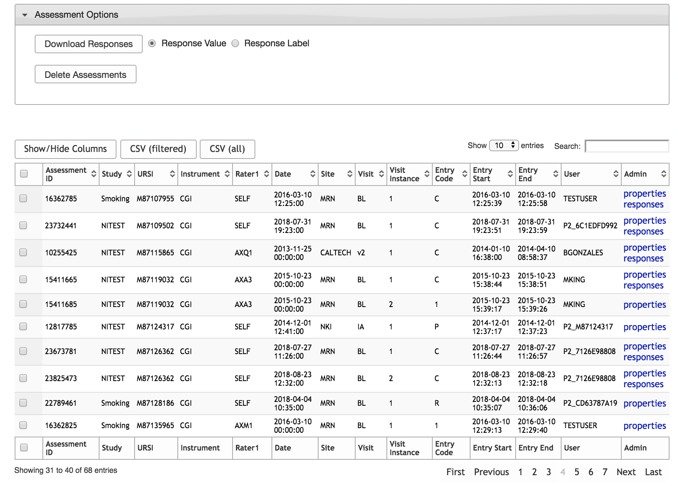The height and width of the screenshot is (486, 678).
Task: Jump to page 1
Action: point(520,472)
